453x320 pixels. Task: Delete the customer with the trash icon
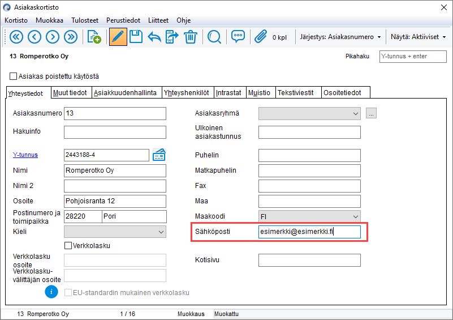coord(191,37)
